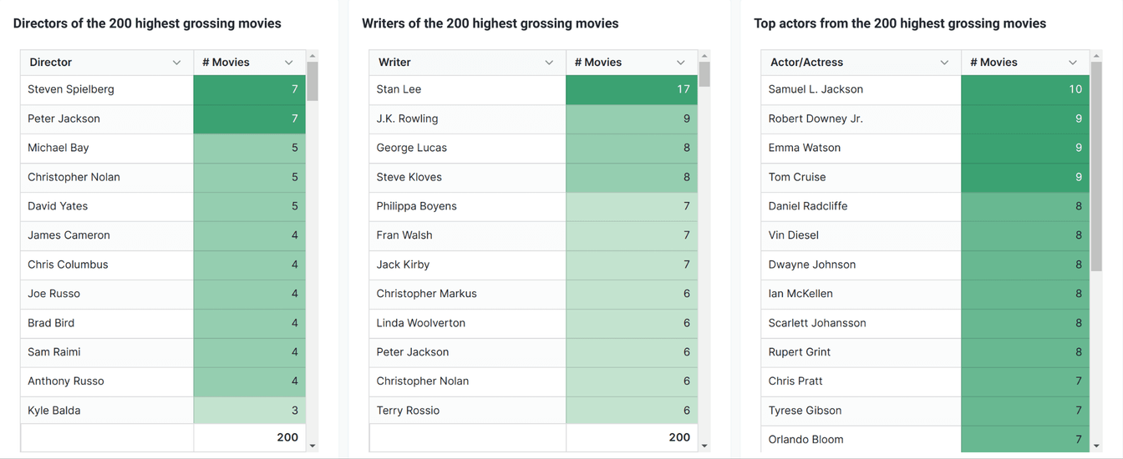This screenshot has width=1123, height=459.
Task: Click scroll down arrow of Directors table
Action: [x=313, y=446]
